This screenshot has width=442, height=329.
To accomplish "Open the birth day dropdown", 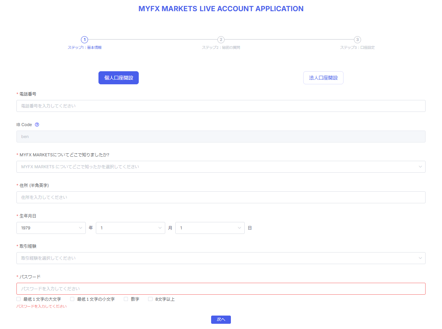I will [210, 228].
